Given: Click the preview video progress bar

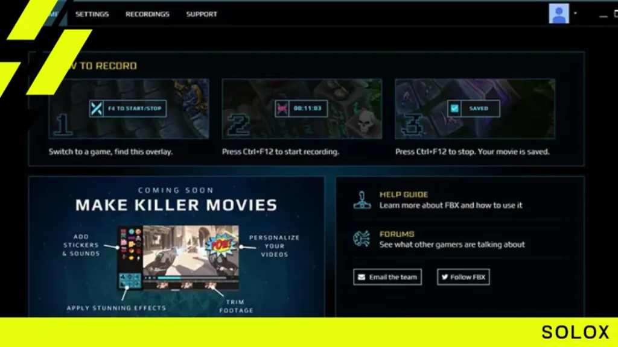Looking at the screenshot, I should point(192,278).
